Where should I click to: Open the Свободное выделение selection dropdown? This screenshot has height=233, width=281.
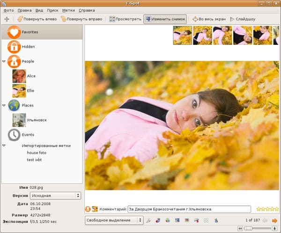(114, 220)
